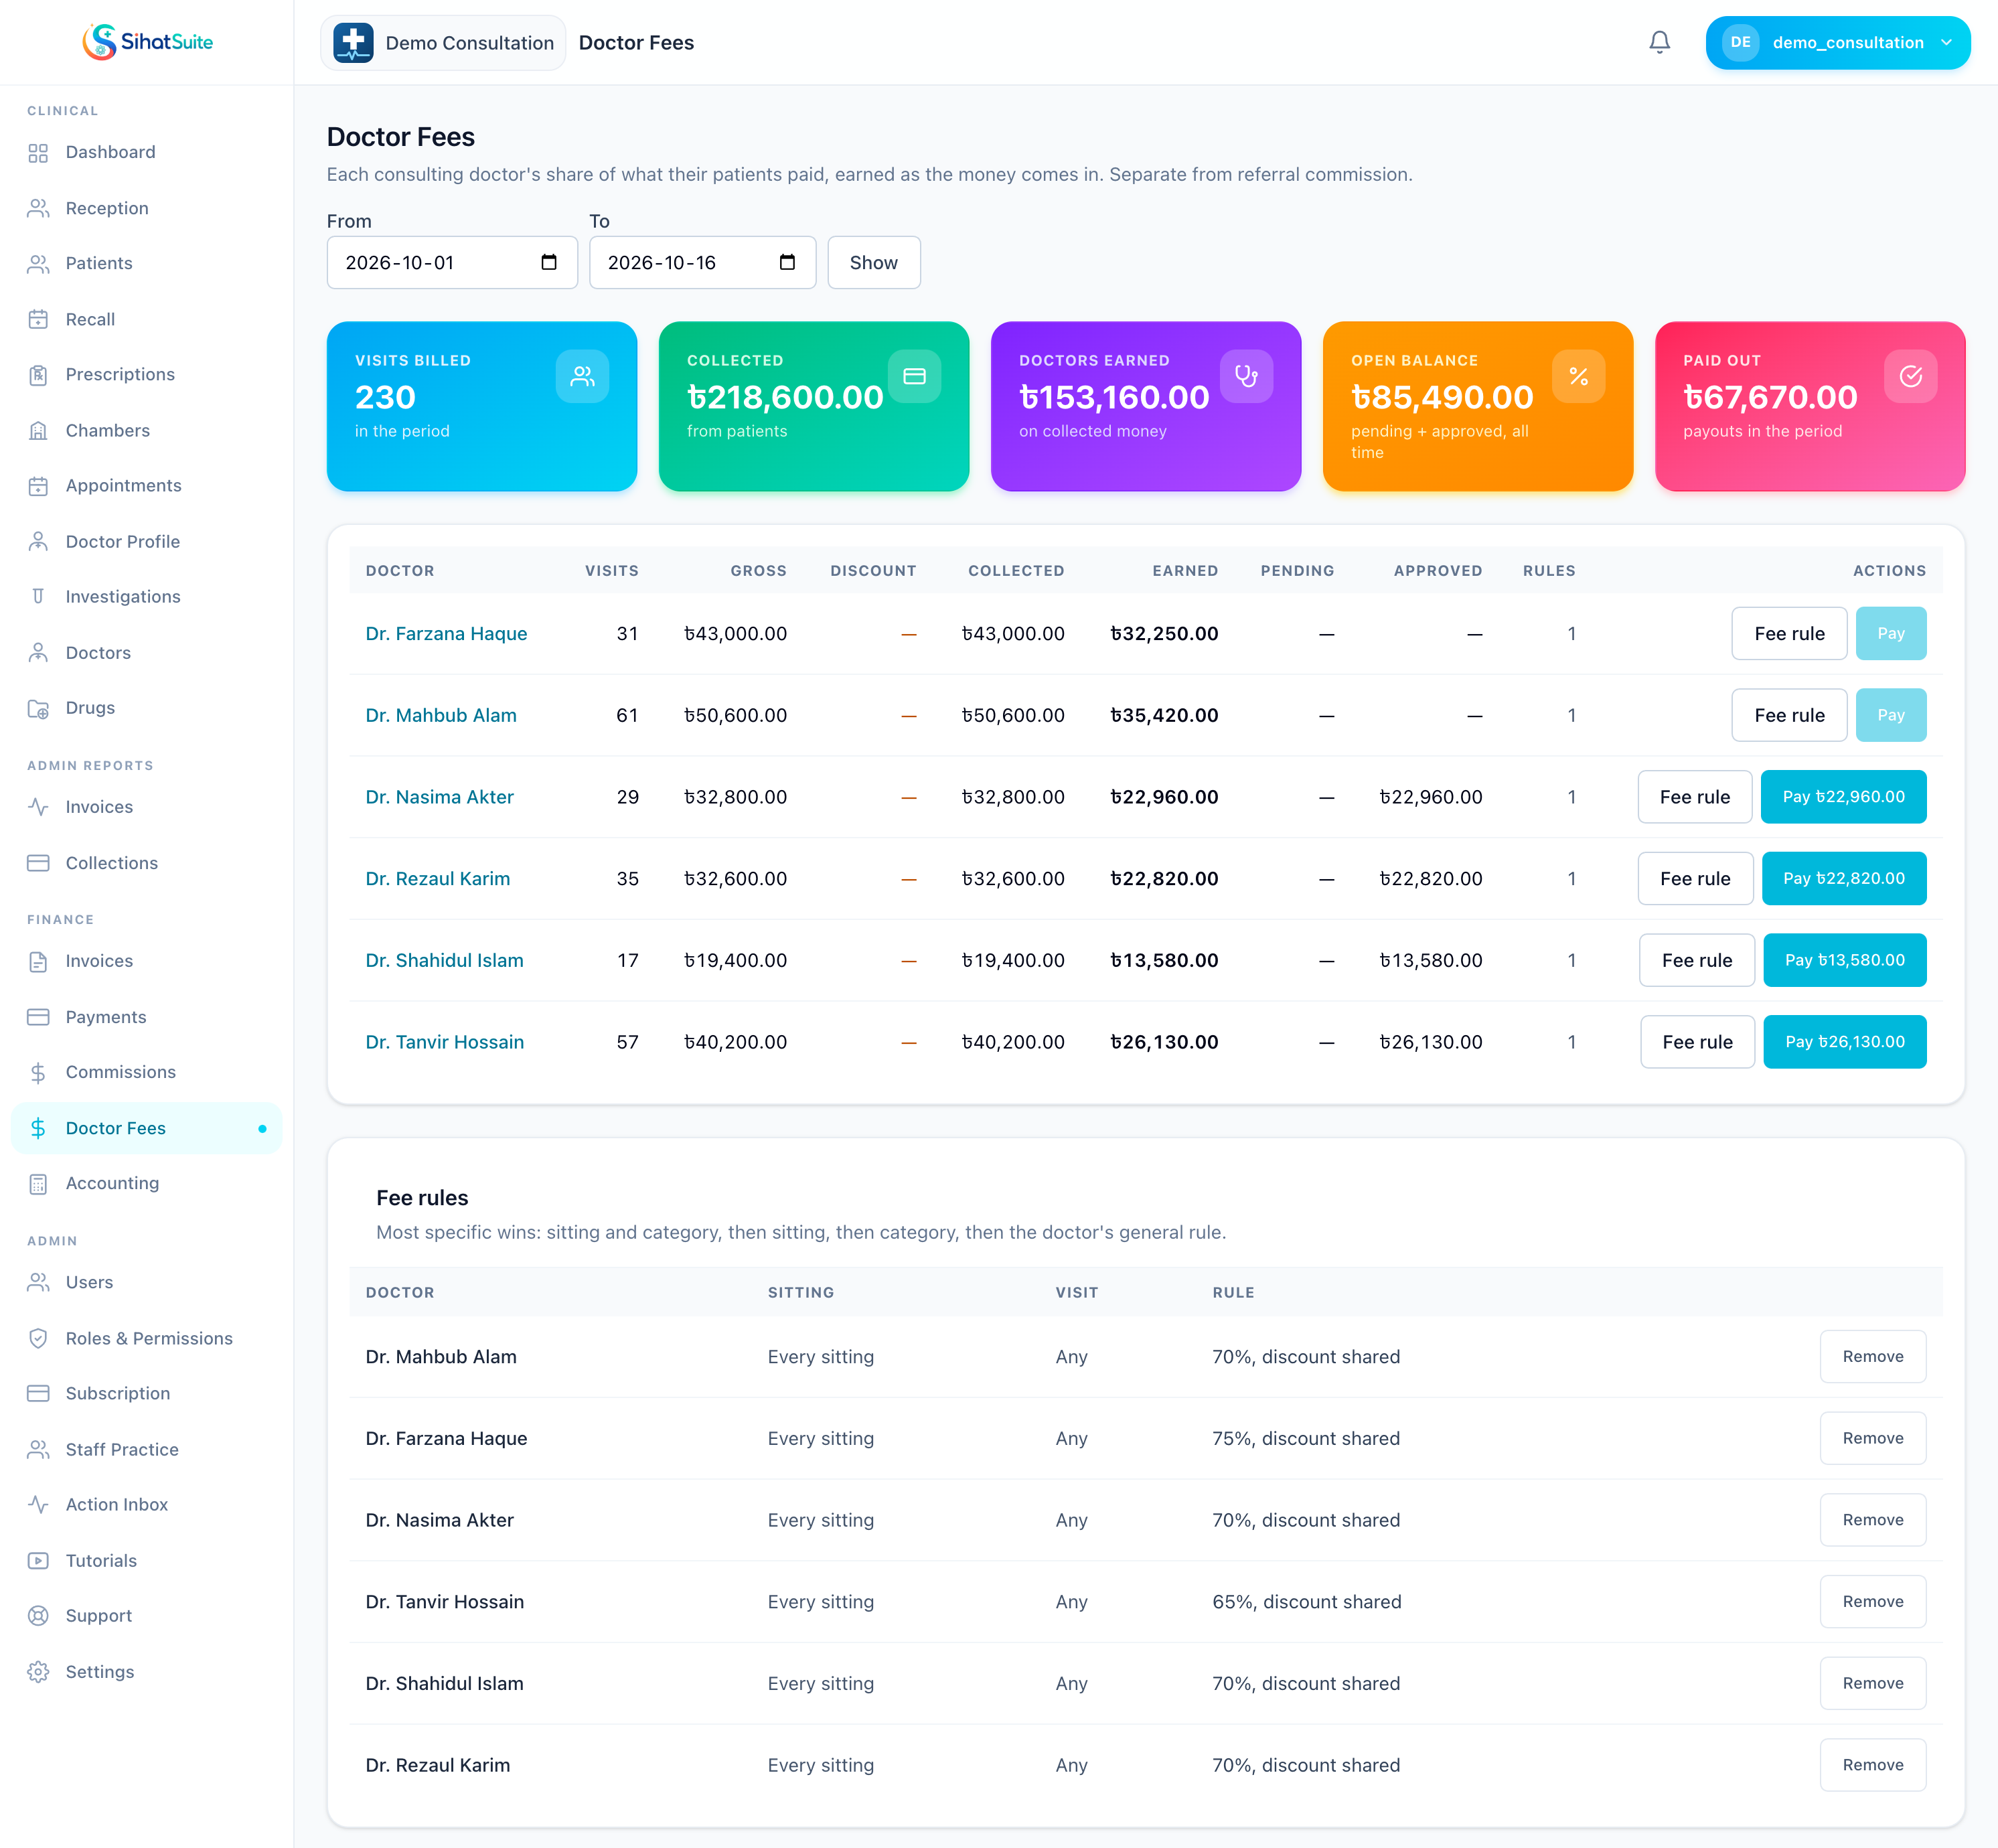Click the Paid Out checkmark icon

click(1910, 376)
